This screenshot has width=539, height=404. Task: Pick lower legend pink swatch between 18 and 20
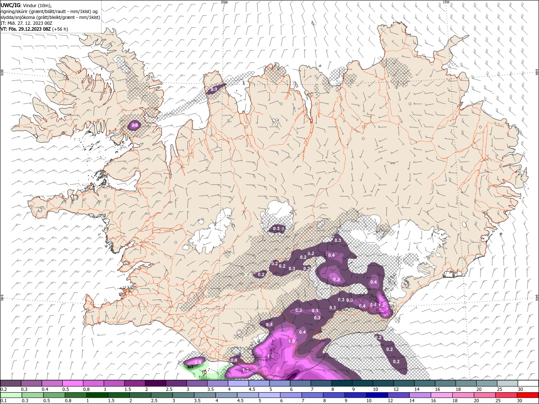463,395
